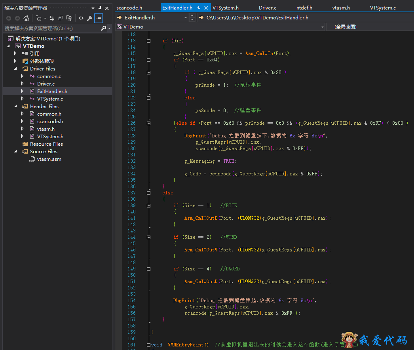Switch to the vtasm.h editor tab
414x350 pixels.
point(341,8)
